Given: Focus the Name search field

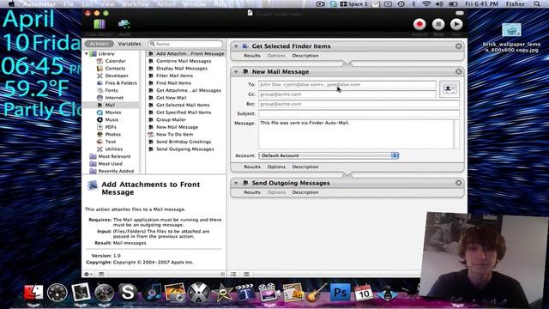Looking at the screenshot, I should tap(185, 44).
